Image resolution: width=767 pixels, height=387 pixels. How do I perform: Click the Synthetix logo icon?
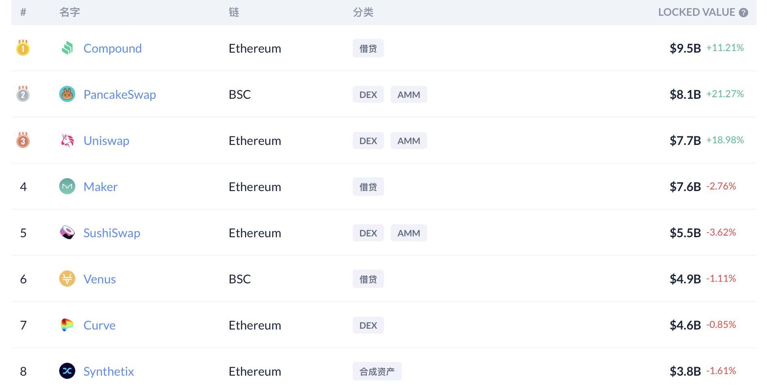(67, 371)
